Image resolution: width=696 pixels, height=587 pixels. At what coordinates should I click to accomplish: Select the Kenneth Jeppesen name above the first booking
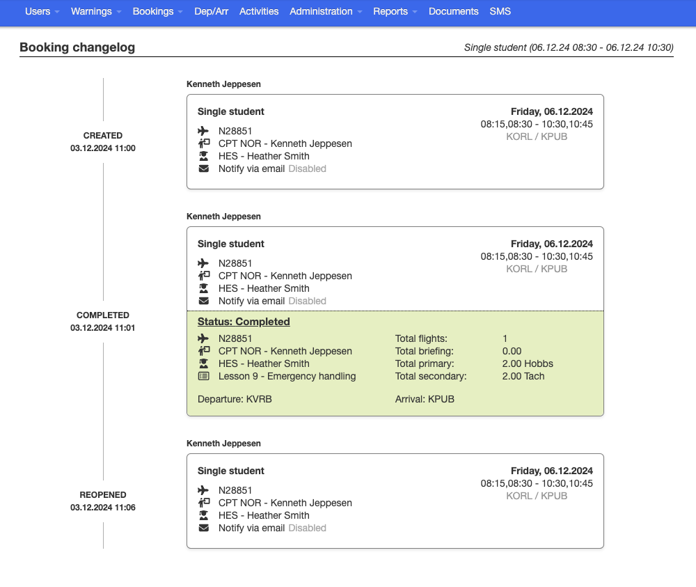[x=223, y=84]
